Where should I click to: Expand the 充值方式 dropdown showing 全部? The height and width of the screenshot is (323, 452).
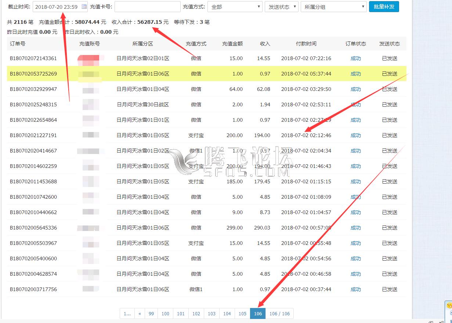coord(235,7)
